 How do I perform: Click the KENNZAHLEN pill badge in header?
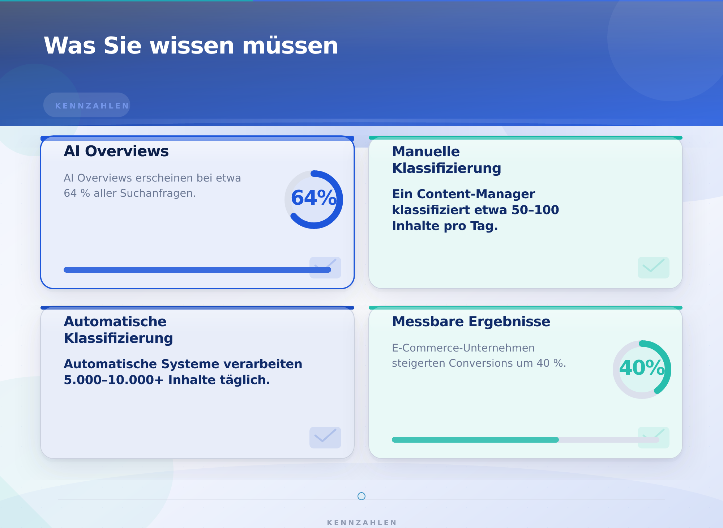tap(87, 105)
